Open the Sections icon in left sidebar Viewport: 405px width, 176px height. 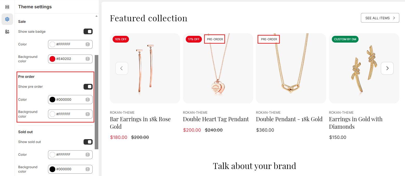point(7,7)
